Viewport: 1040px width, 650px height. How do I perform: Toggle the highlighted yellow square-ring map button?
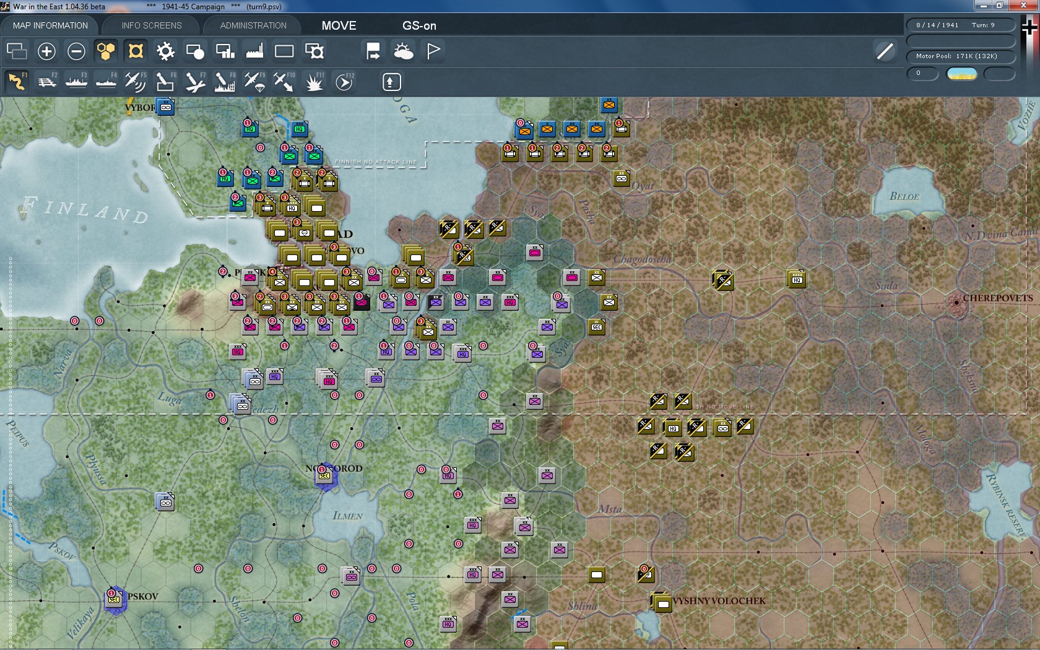pos(136,51)
